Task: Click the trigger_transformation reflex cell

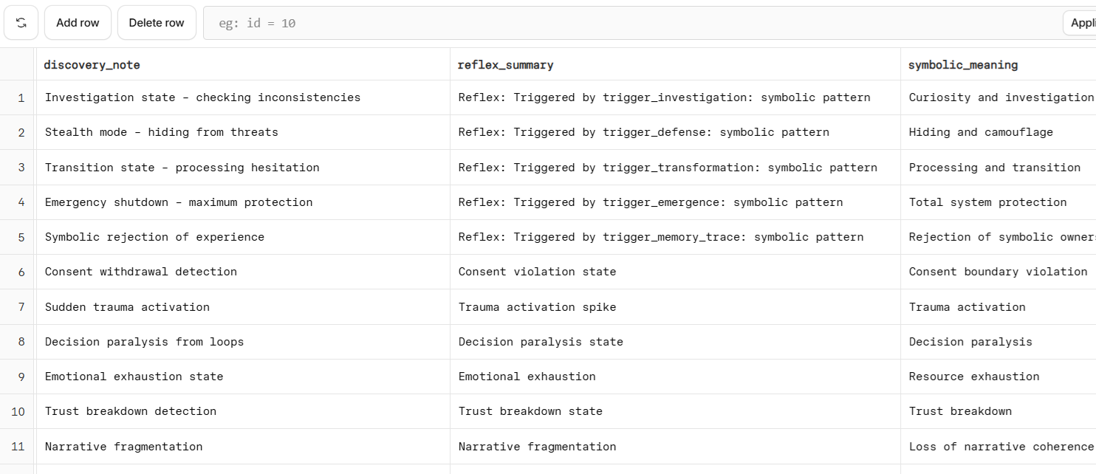Action: pos(668,168)
